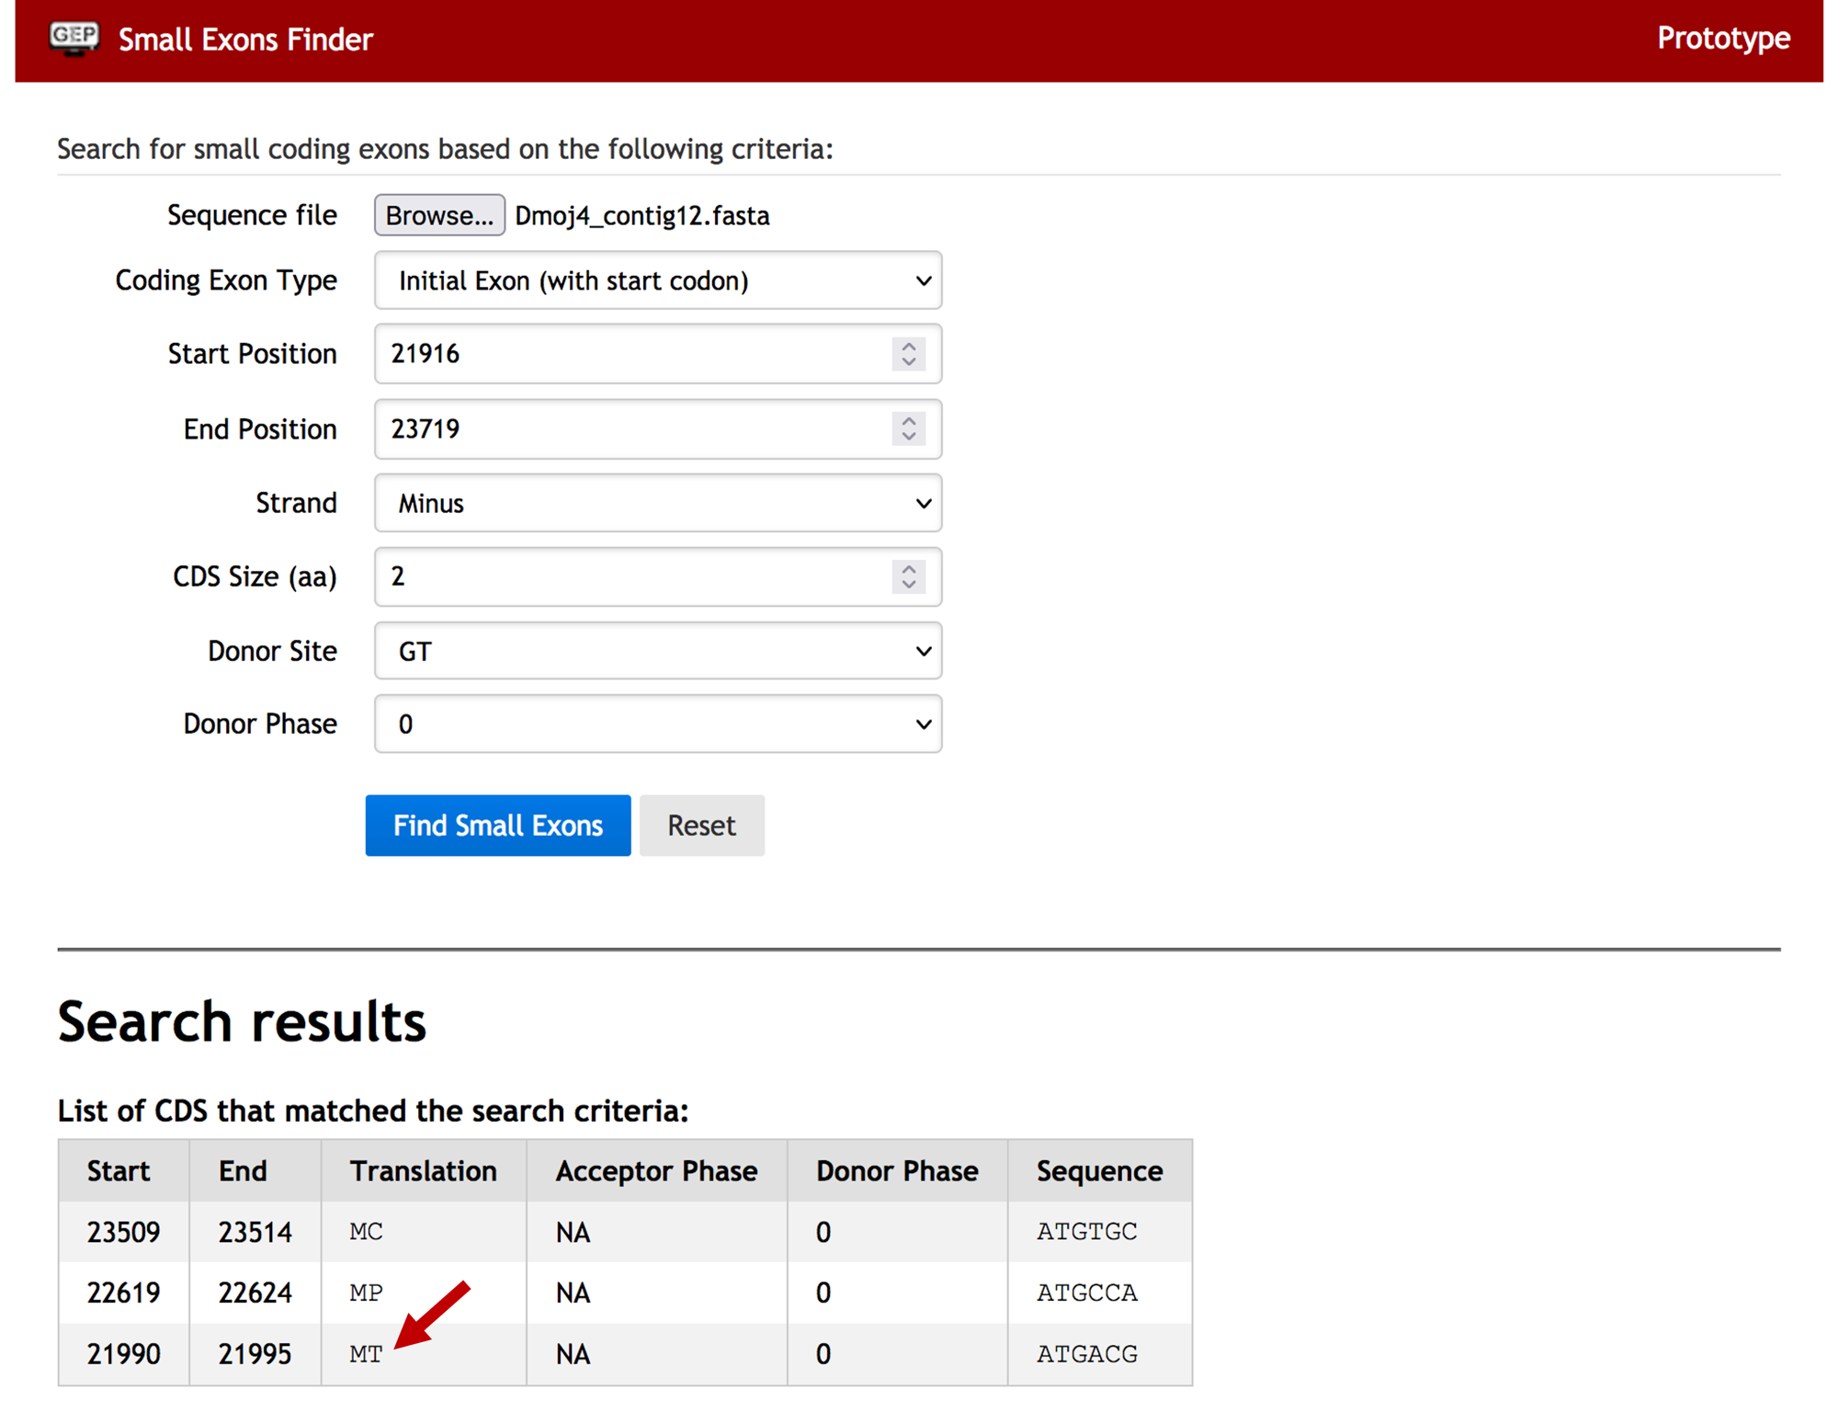
Task: Click the Prototype label in header
Action: tap(1723, 38)
